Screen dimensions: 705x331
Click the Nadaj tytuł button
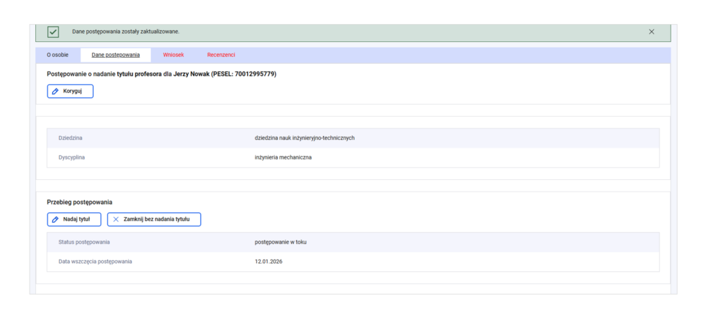pos(74,219)
